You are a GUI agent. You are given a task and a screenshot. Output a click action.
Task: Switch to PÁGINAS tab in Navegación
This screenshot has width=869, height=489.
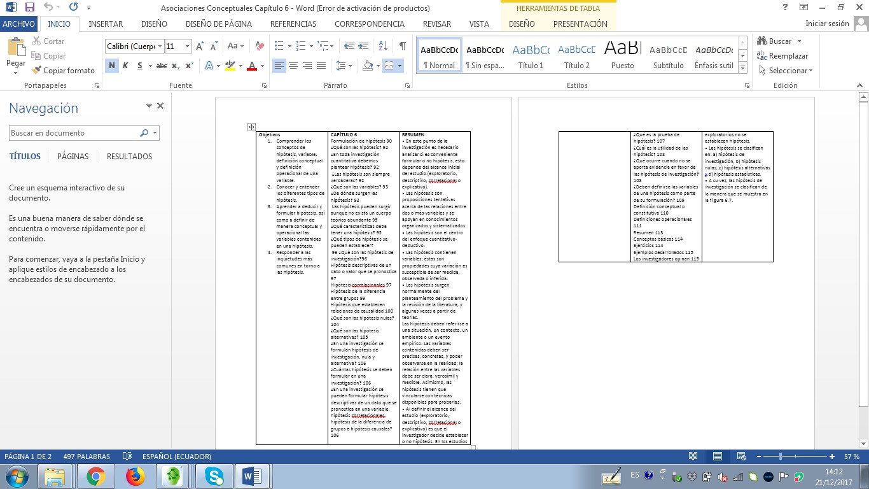[x=73, y=156]
